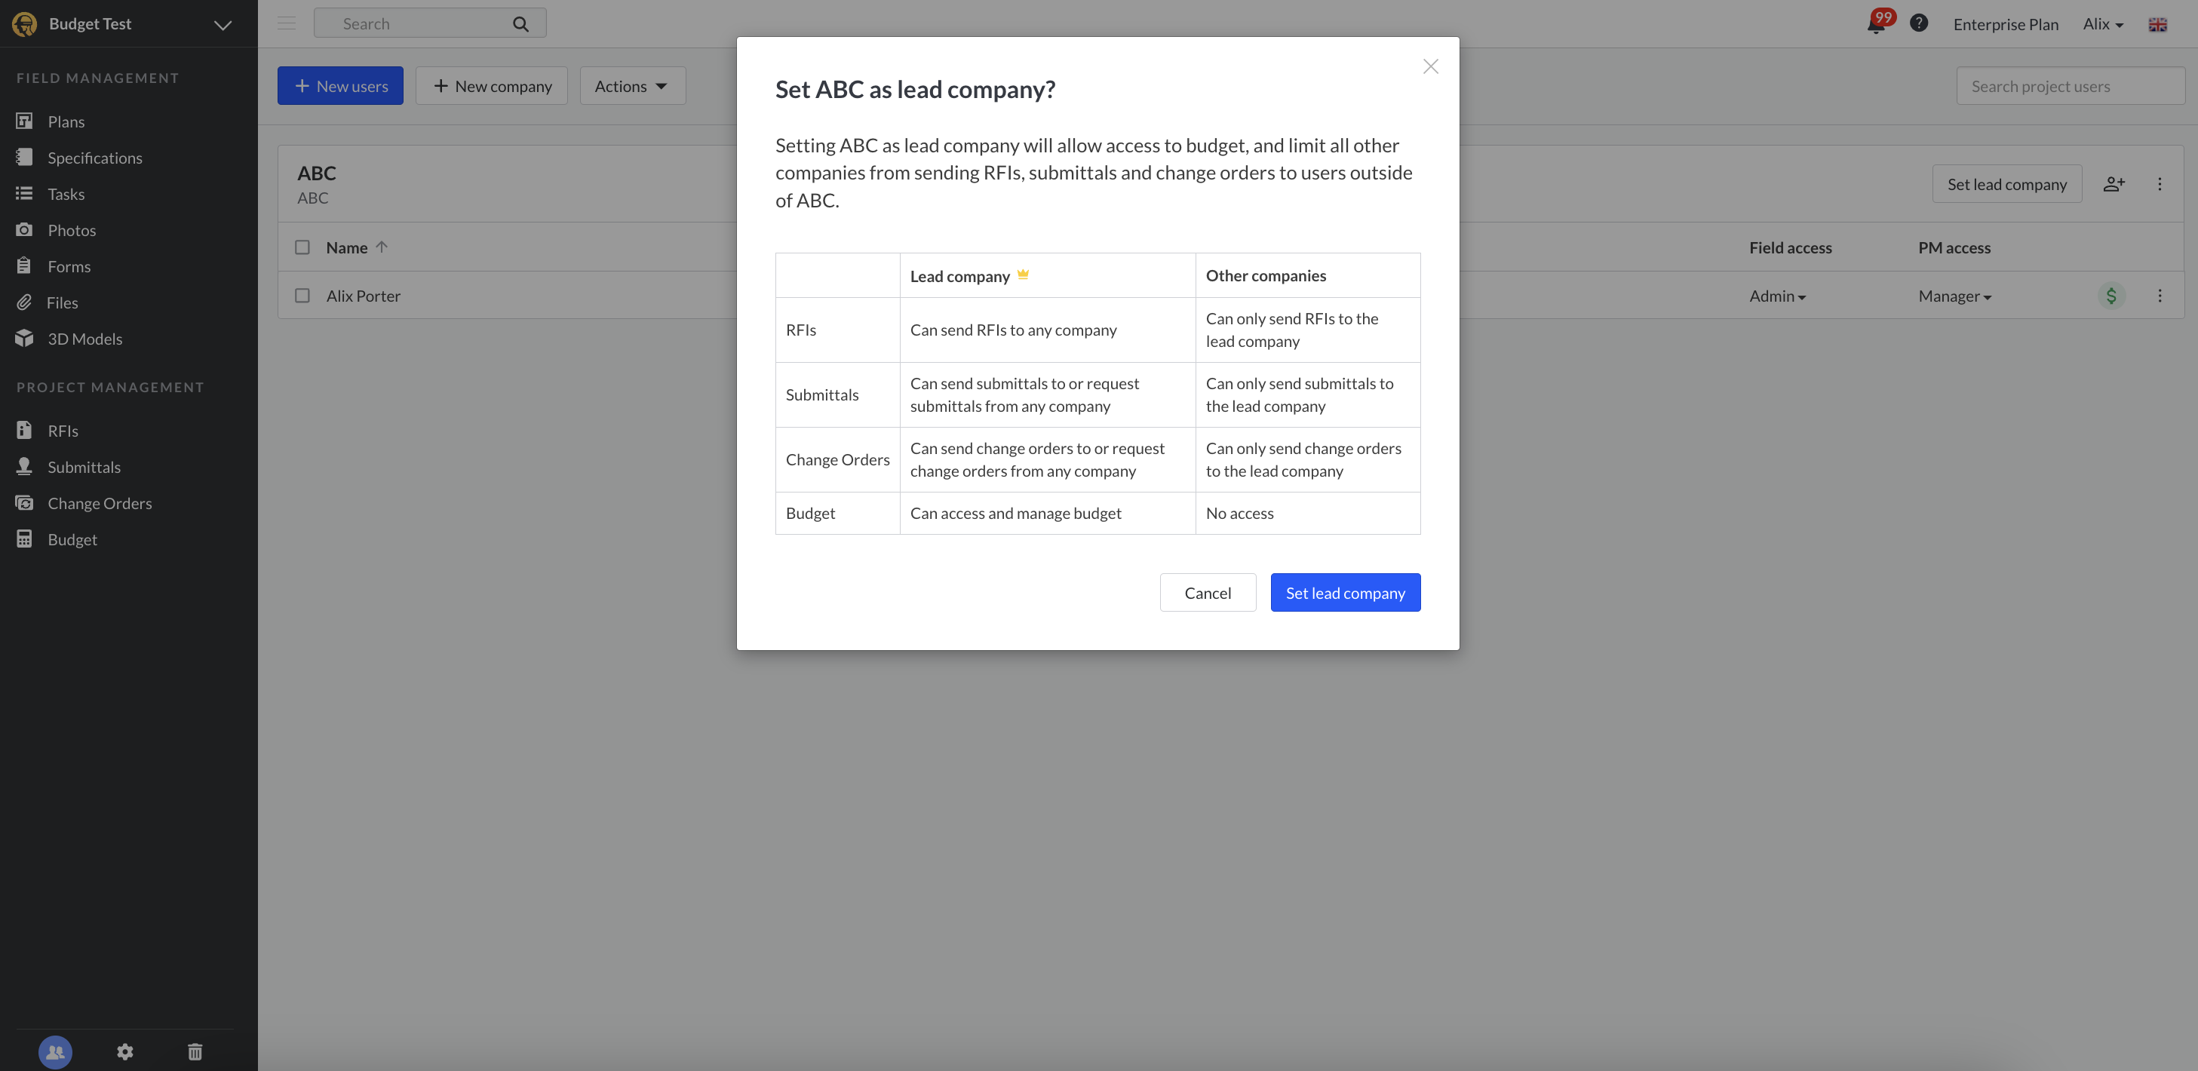Open the project users icon in sidebar footer
Image resolution: width=2198 pixels, height=1071 pixels.
coord(56,1051)
